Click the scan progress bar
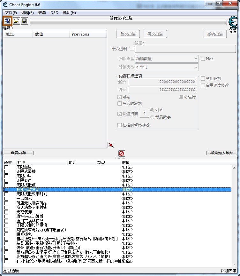The image size is (240, 276). tap(128, 22)
